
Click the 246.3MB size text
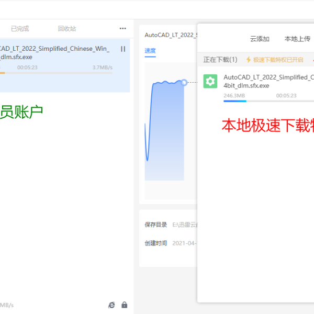[x=234, y=96]
